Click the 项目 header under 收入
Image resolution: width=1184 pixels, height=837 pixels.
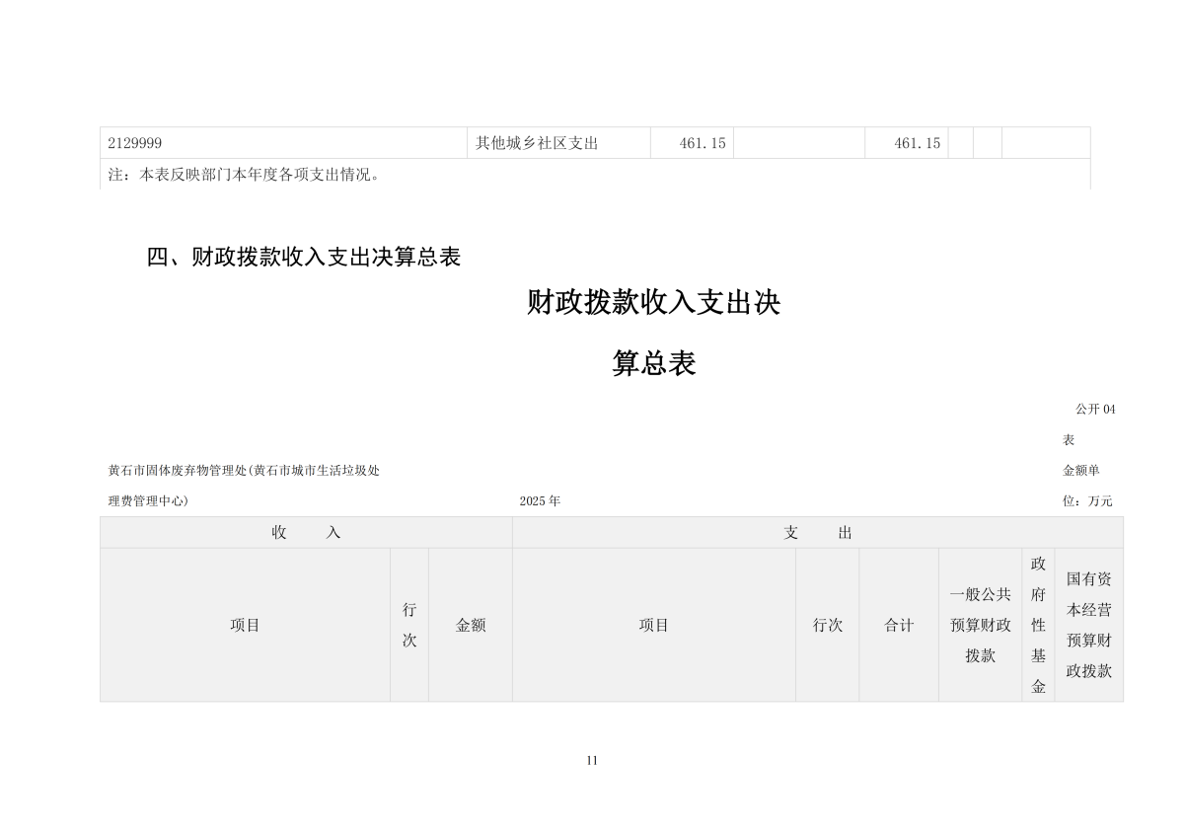[245, 626]
